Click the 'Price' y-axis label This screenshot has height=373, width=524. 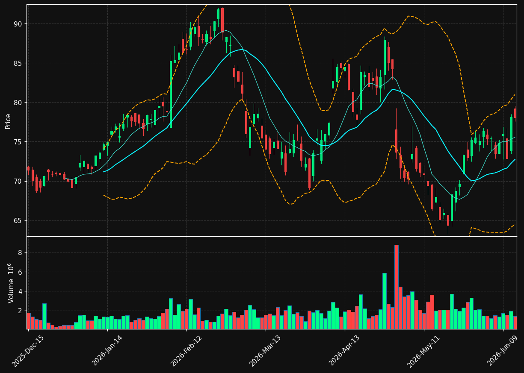8,121
